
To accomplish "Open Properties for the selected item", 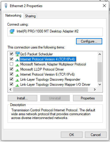I will coord(88,98).
